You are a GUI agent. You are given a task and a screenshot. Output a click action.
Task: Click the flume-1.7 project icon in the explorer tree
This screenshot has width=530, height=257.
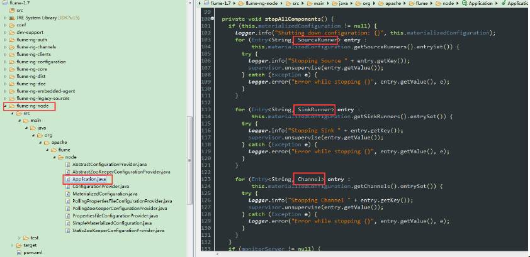point(5,3)
